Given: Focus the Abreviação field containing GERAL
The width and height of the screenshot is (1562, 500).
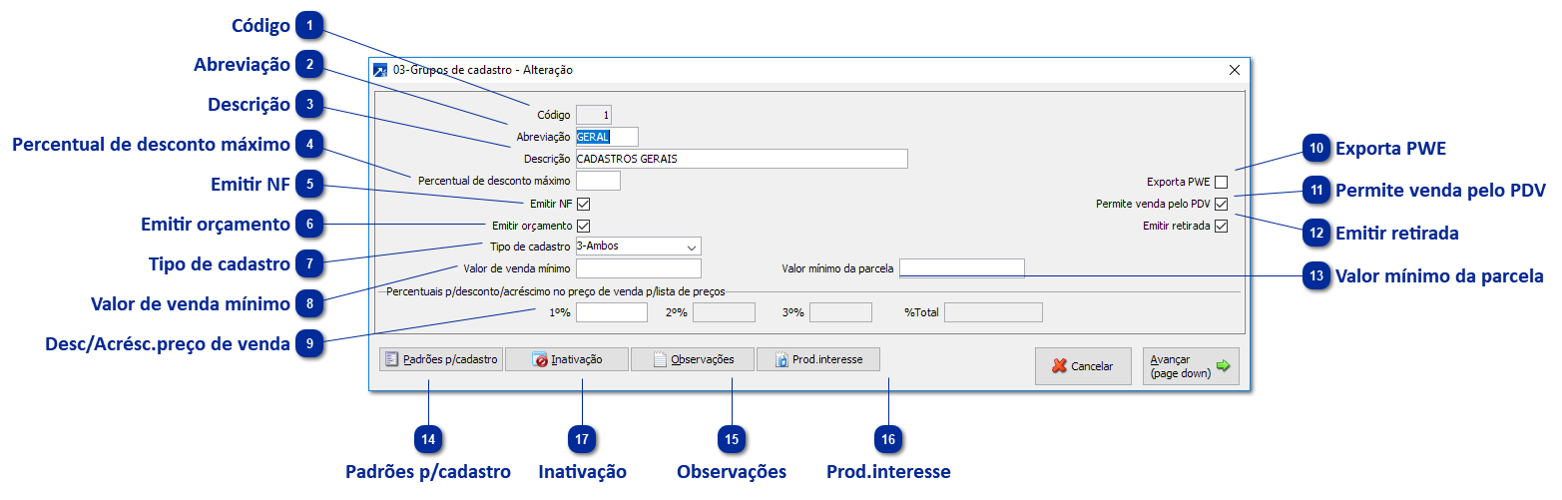Looking at the screenshot, I should 607,137.
